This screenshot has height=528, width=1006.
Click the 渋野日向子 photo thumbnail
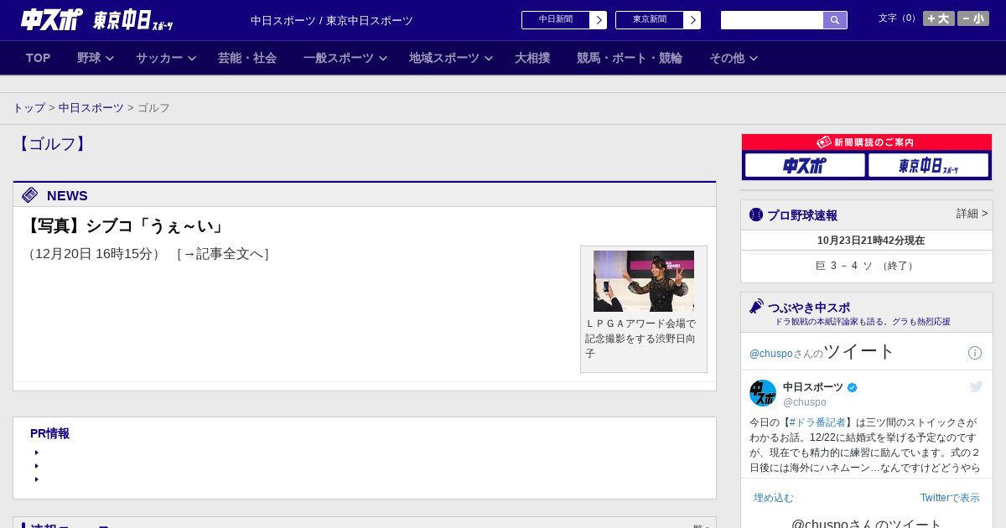tap(644, 281)
